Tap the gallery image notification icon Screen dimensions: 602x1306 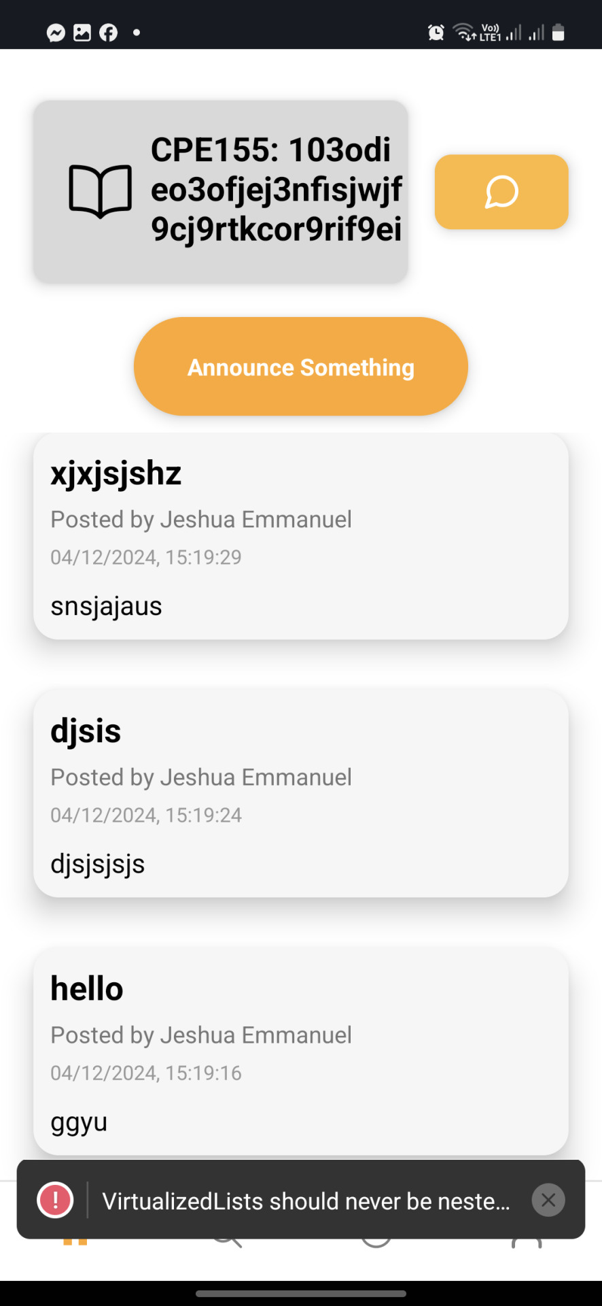(82, 33)
